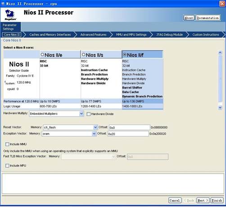Click scroll up arrow of core table

pos(220,53)
